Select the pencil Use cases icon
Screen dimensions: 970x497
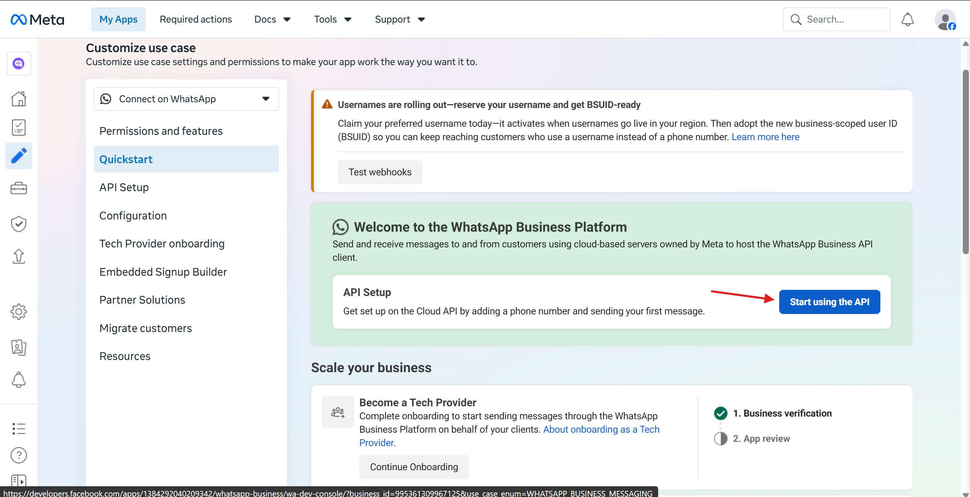(19, 156)
